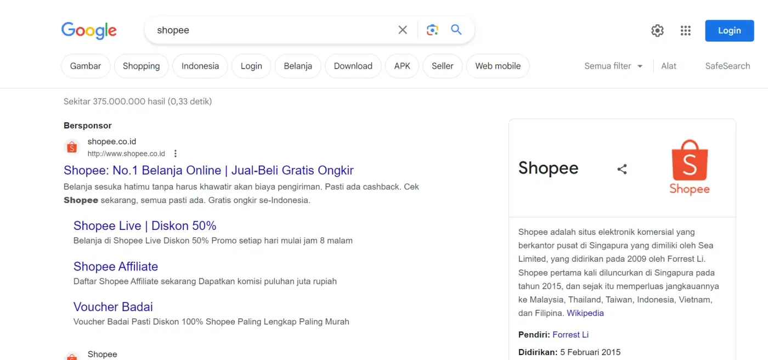Click the Sekitar 375.000.000 hasil text

pyautogui.click(x=138, y=102)
